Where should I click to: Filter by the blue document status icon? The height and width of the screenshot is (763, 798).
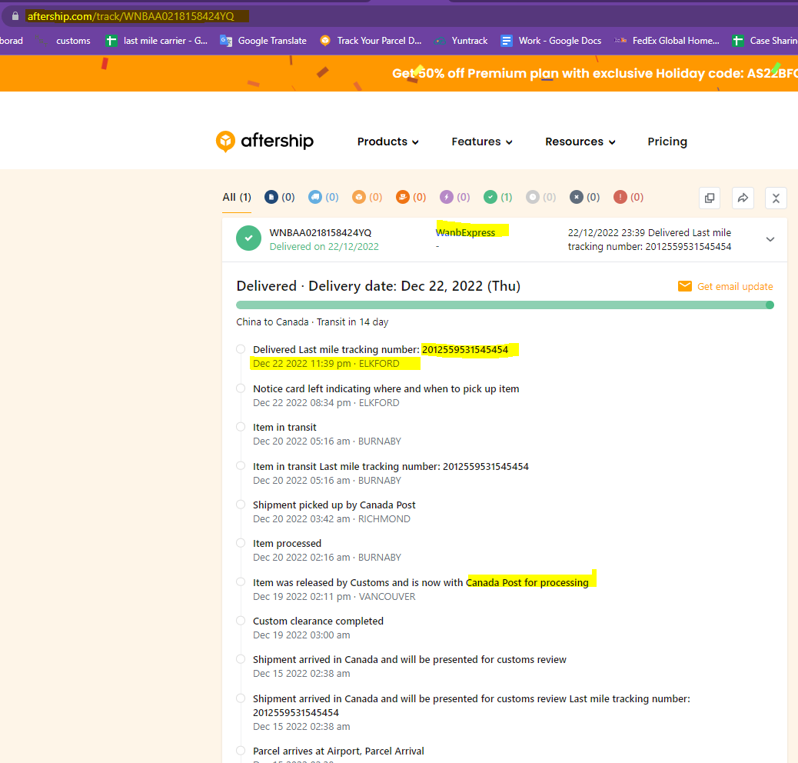tap(271, 198)
